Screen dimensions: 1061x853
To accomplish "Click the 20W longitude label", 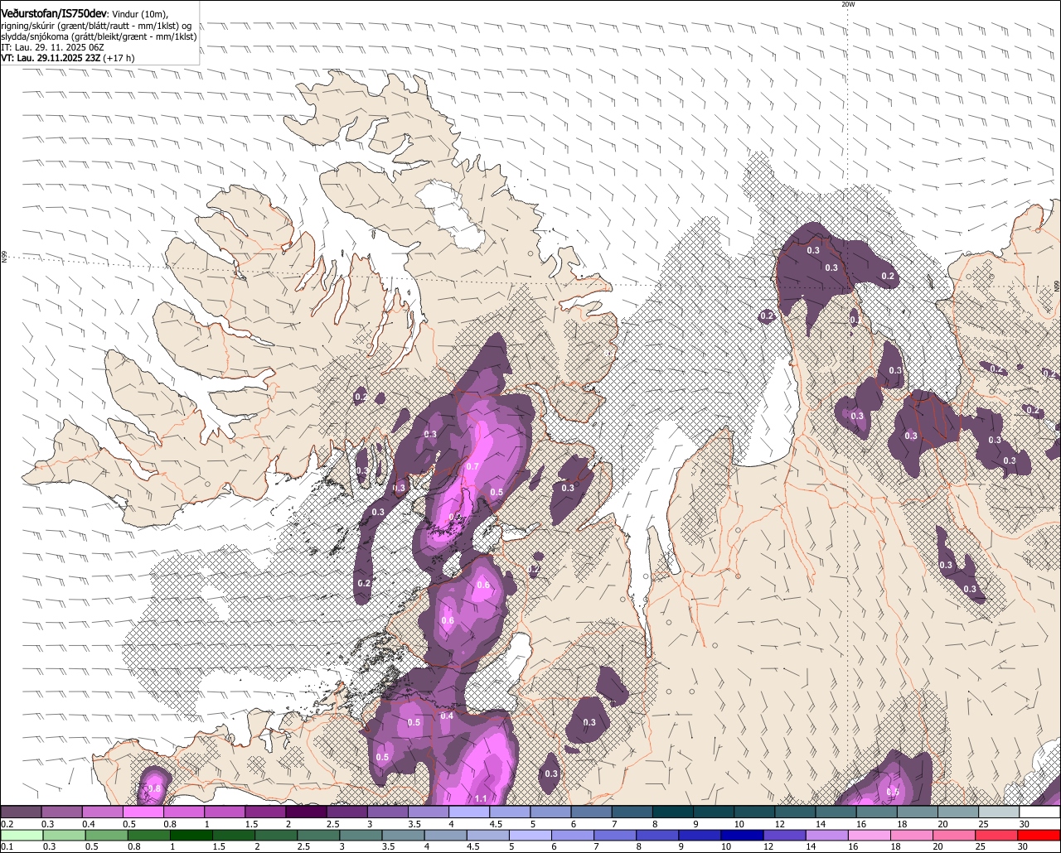I will coord(847,4).
